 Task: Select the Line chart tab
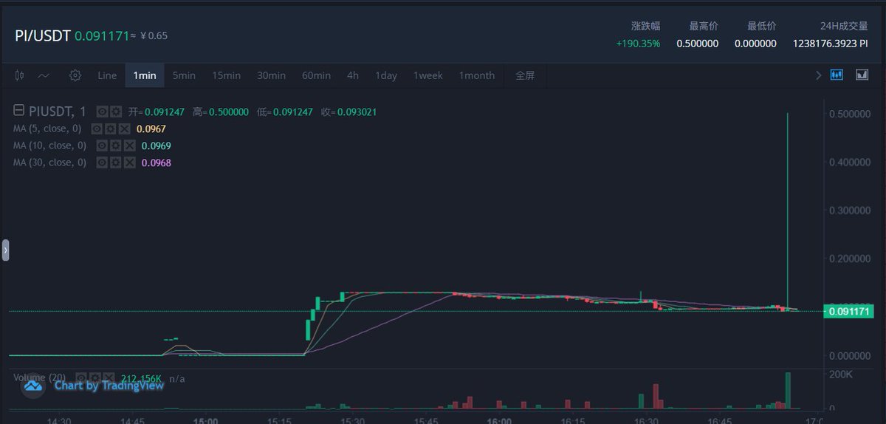[x=107, y=75]
